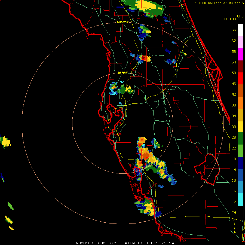Select the gold 30-34 kft swatch
The image size is (245, 245).
(x=240, y=115)
